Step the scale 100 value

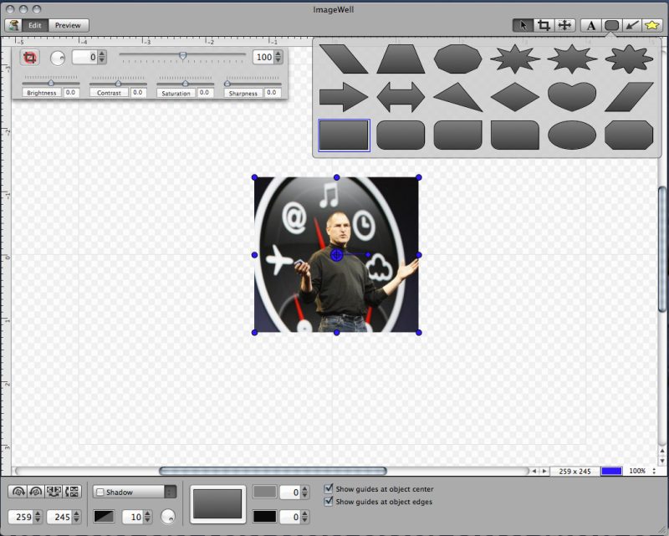pos(278,57)
